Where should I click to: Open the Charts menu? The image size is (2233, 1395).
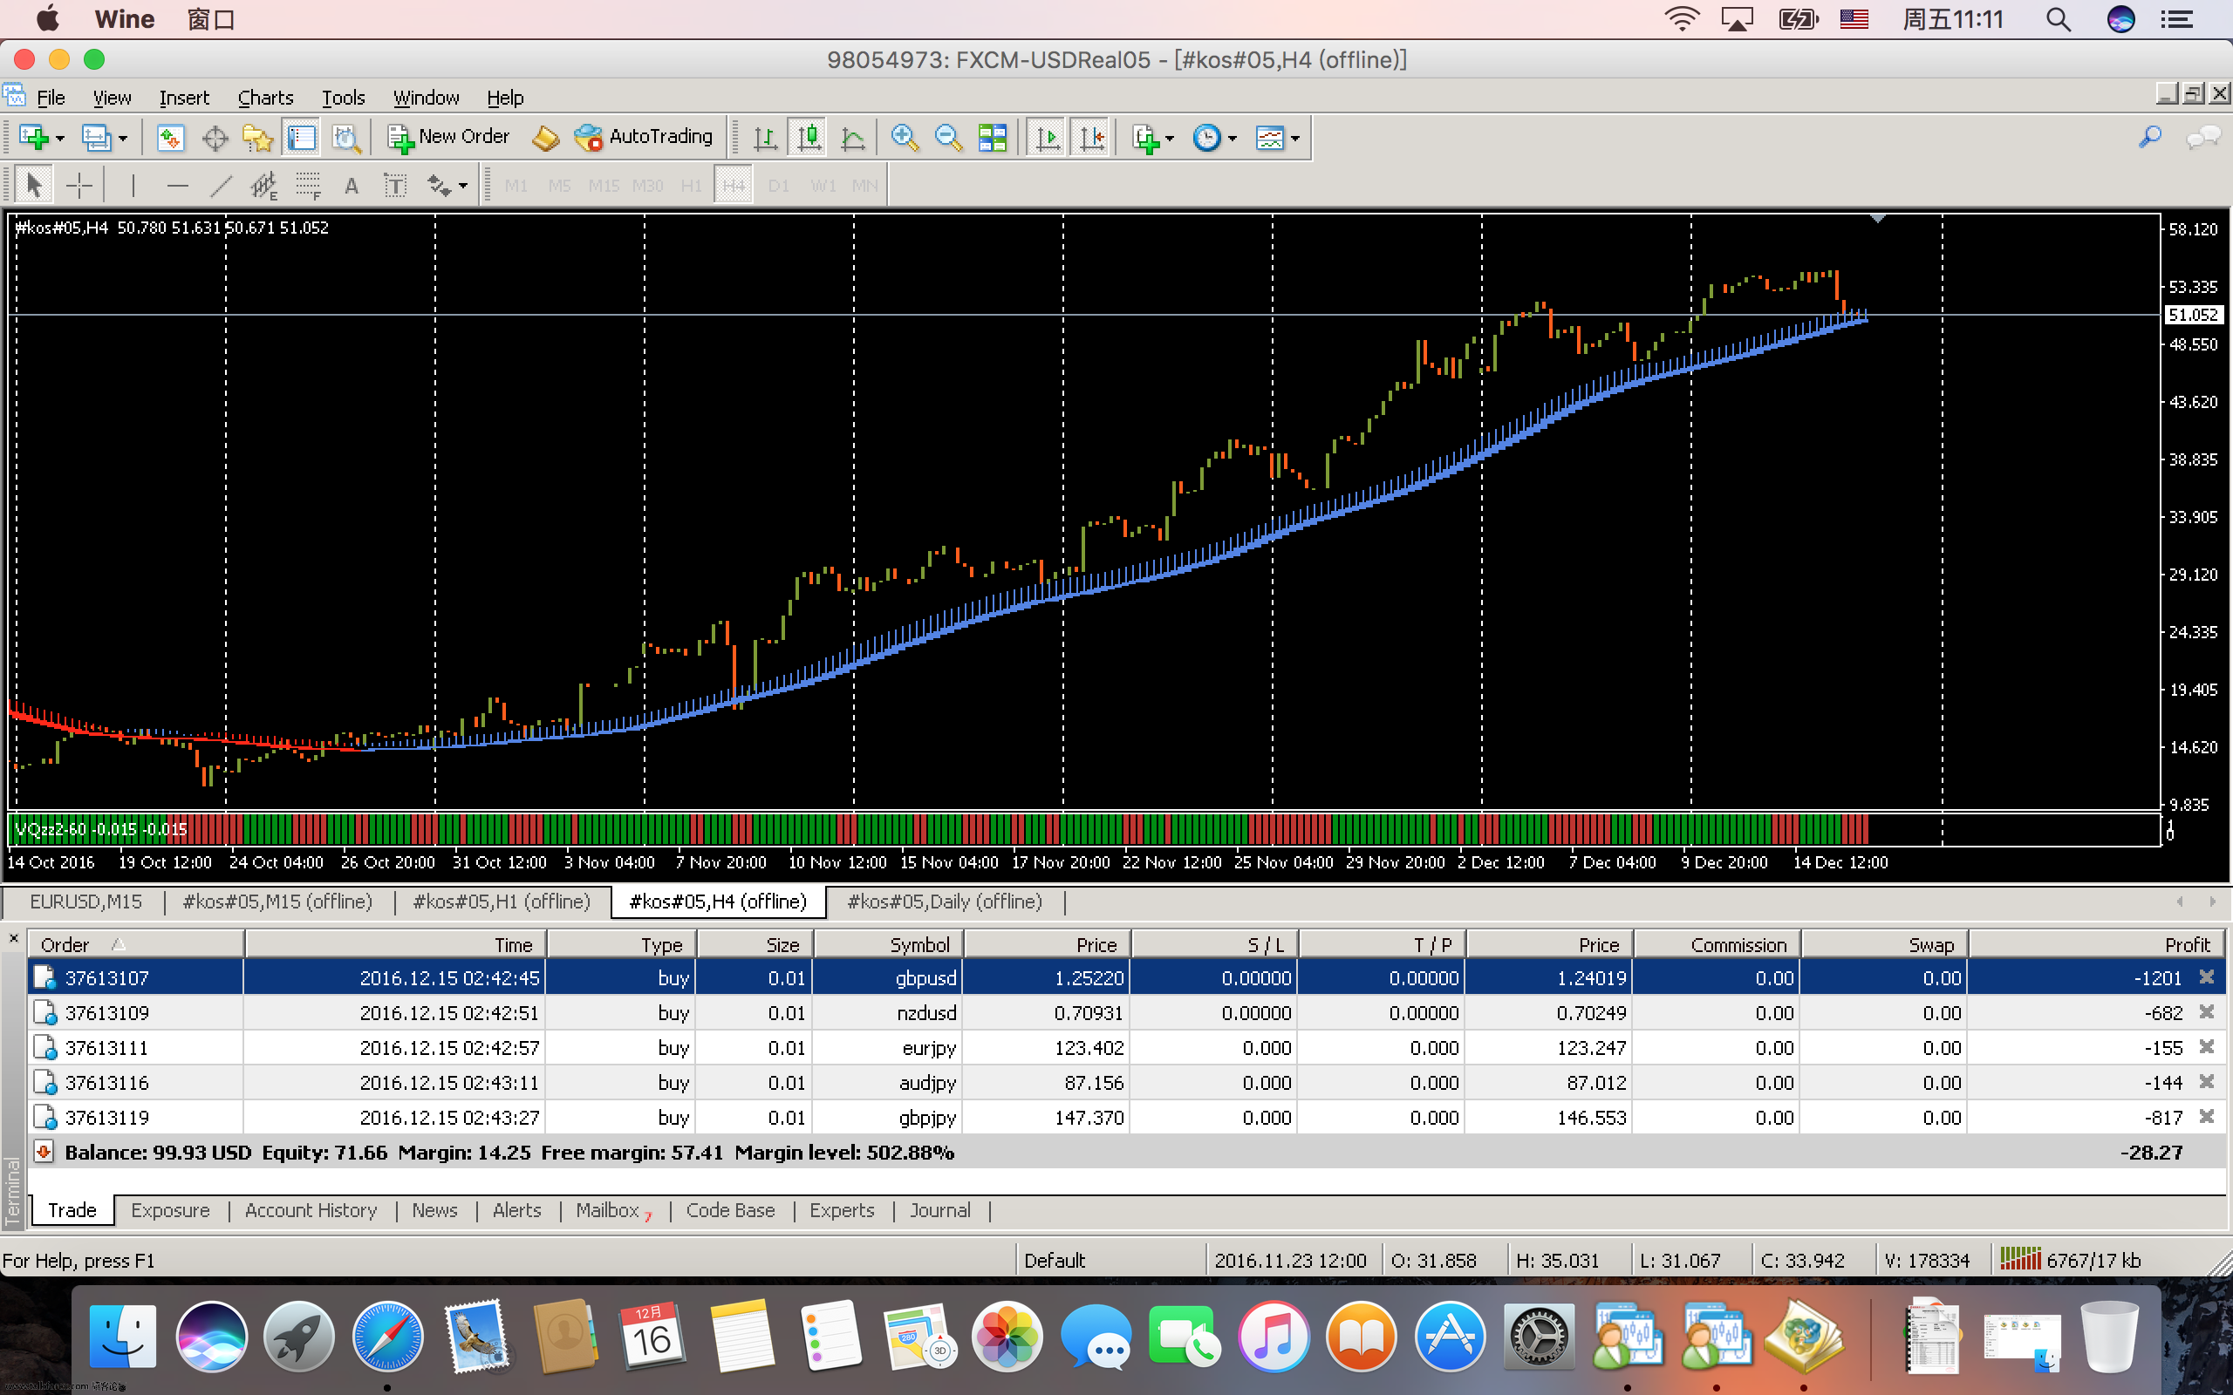pos(265,98)
